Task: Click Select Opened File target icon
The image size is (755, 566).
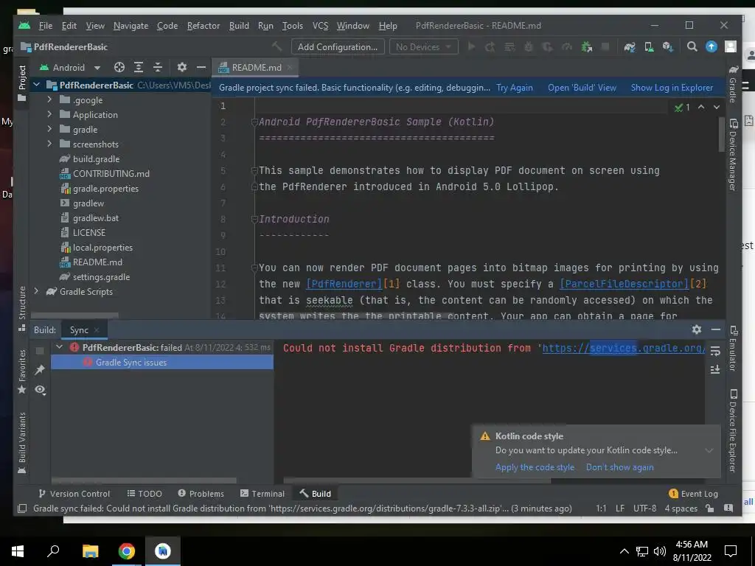Action: point(119,67)
